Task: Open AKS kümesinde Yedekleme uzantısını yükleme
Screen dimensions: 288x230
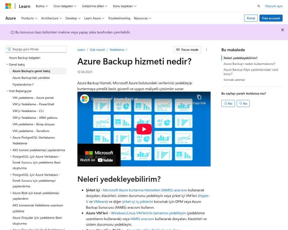Action: coord(38,208)
